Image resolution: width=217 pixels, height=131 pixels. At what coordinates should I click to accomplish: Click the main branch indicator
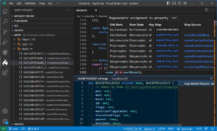tap(14, 129)
